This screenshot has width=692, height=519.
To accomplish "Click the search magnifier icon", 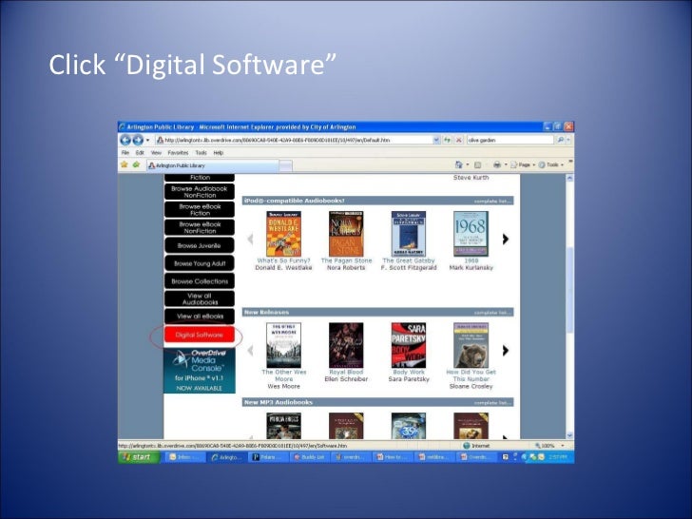I will (560, 140).
